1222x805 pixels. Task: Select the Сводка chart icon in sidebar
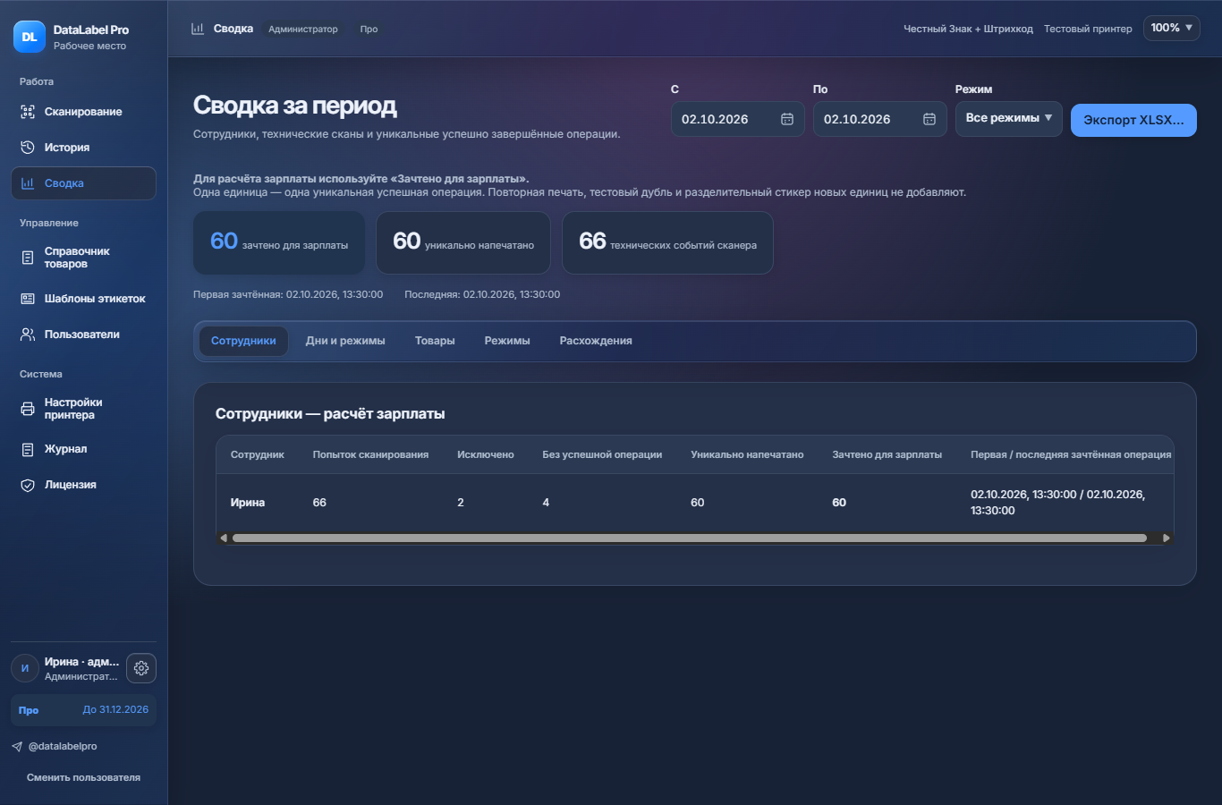pyautogui.click(x=28, y=183)
